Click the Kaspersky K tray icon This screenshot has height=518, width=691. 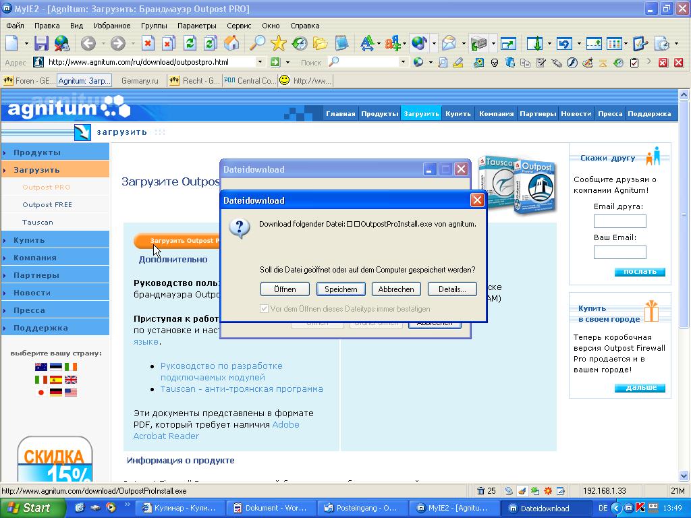click(640, 508)
